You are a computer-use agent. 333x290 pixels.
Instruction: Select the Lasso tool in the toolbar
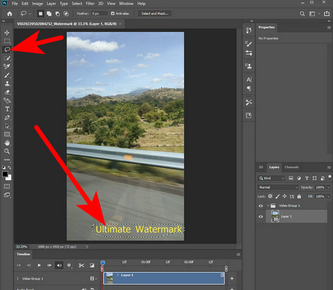tap(7, 49)
